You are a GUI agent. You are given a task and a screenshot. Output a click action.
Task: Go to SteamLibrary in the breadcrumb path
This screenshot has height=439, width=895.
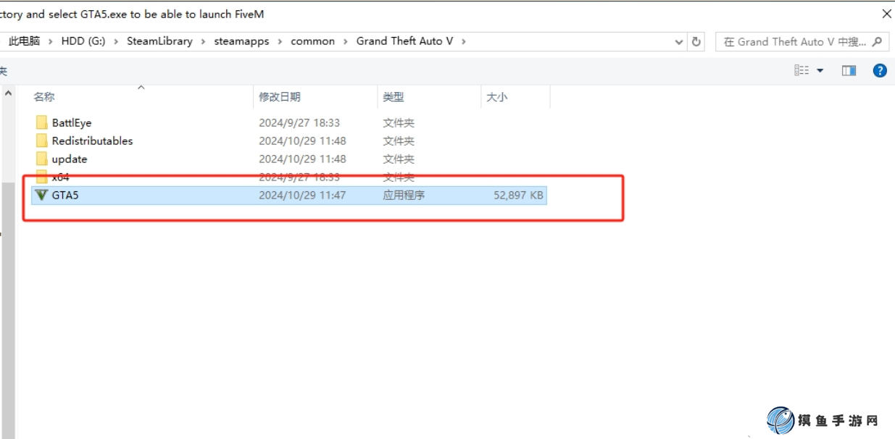pos(159,41)
